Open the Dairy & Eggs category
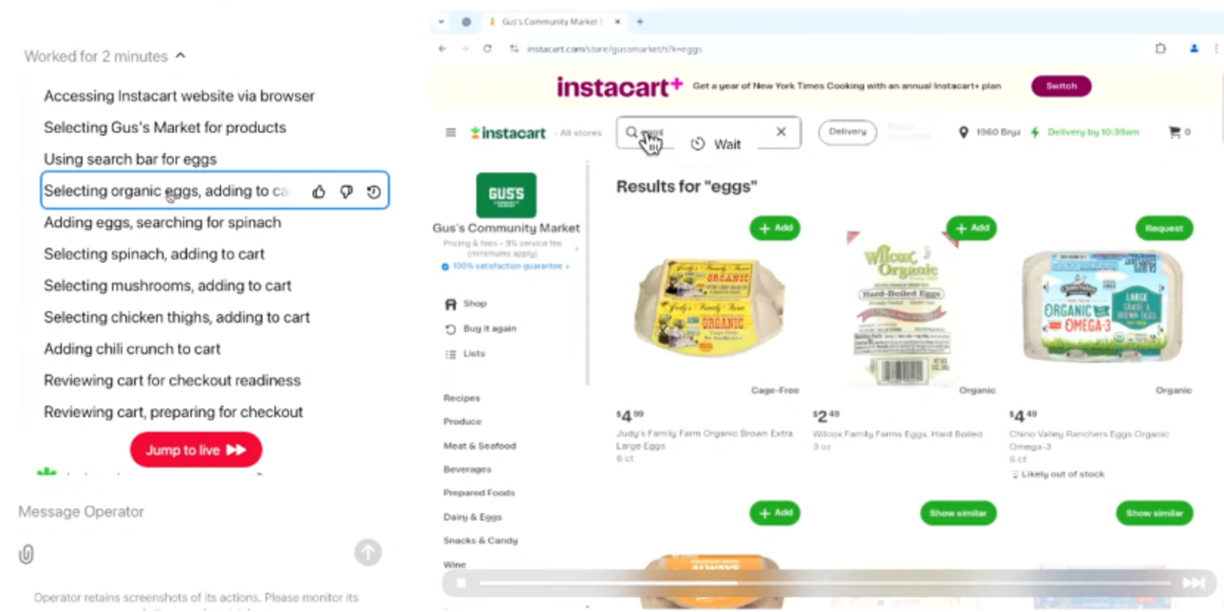 (x=473, y=517)
